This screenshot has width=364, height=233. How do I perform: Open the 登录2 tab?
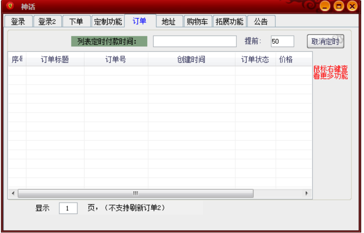[47, 21]
